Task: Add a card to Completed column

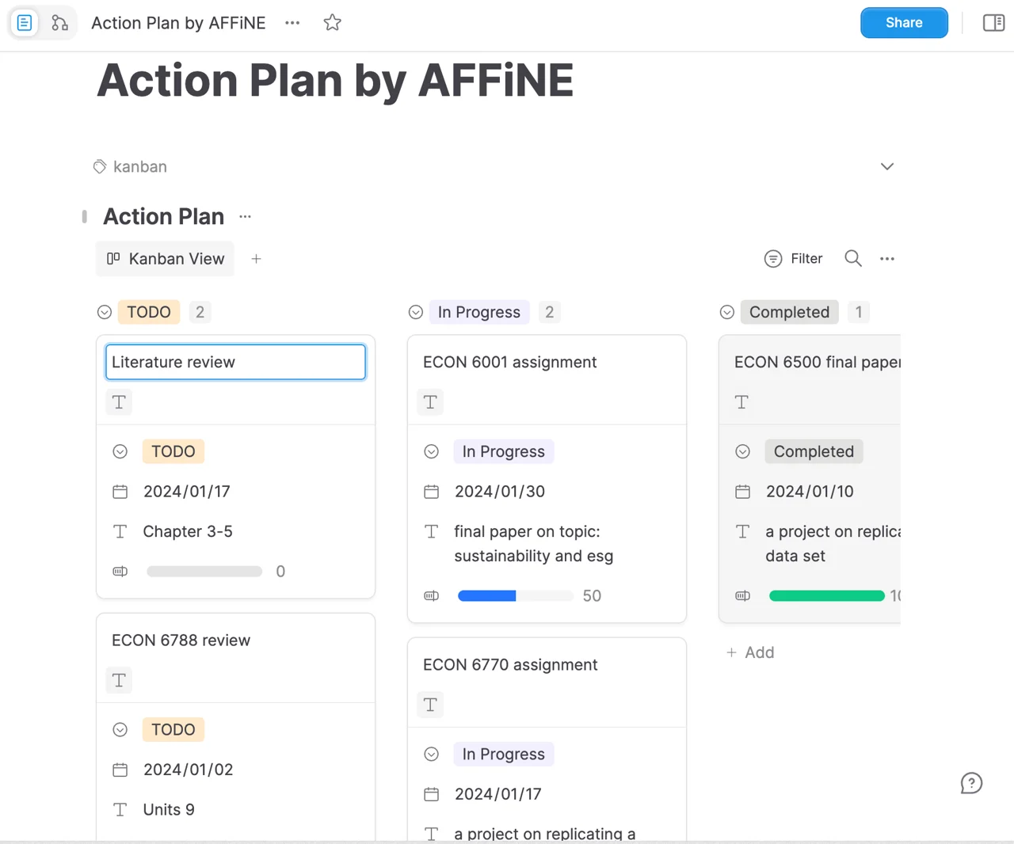Action: tap(750, 652)
